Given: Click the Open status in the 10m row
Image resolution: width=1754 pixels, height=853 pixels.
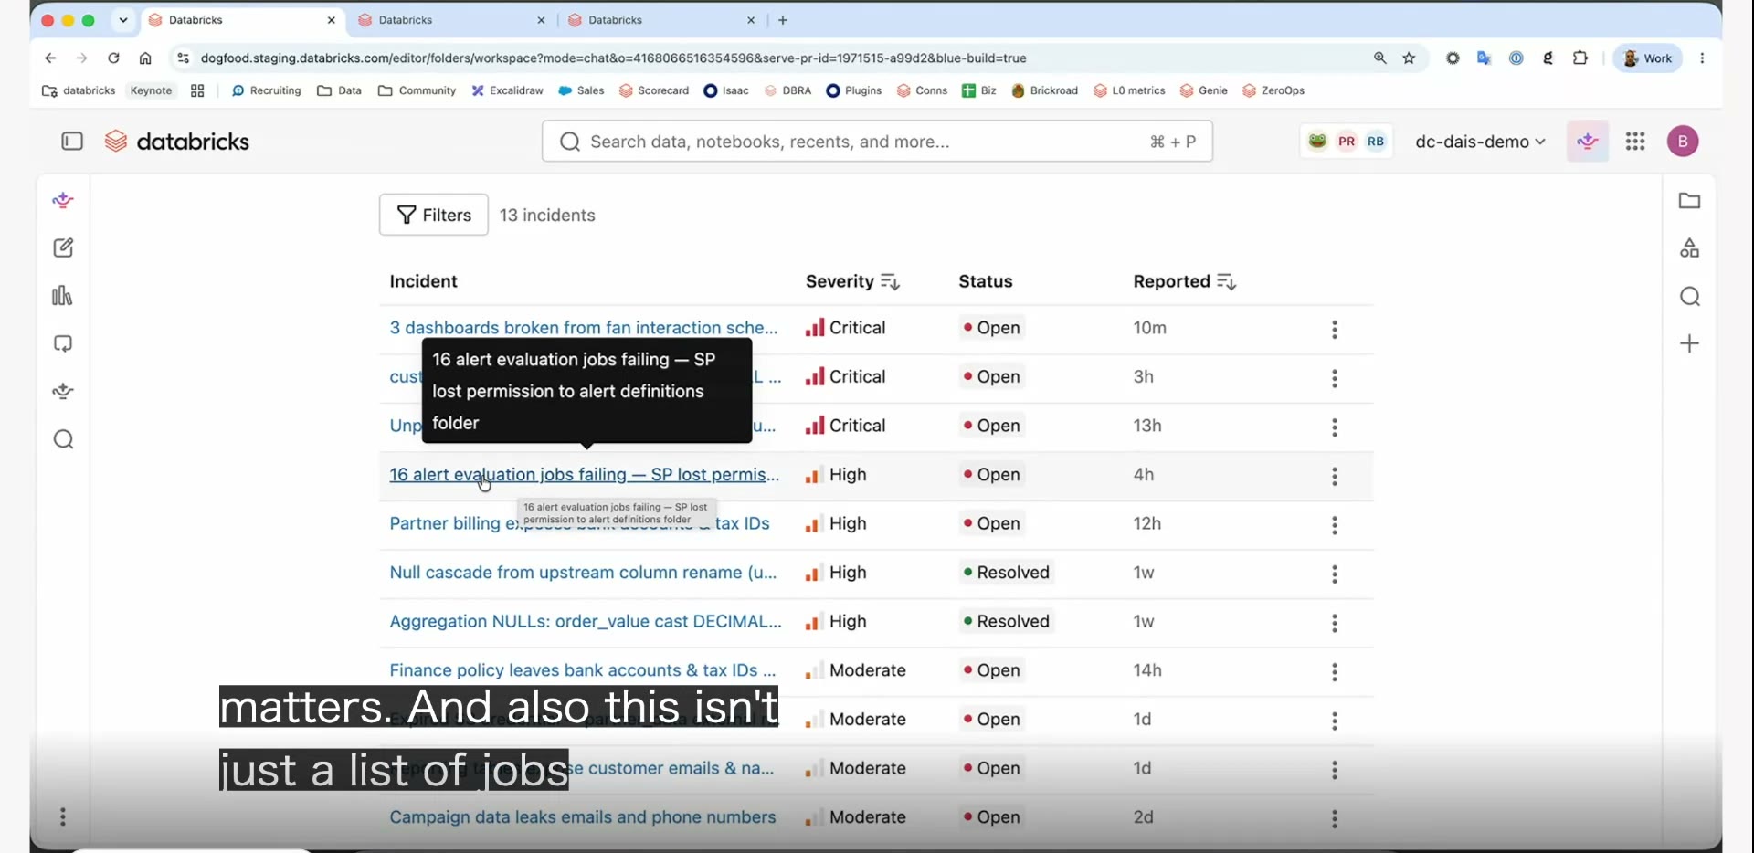Looking at the screenshot, I should pos(993,328).
